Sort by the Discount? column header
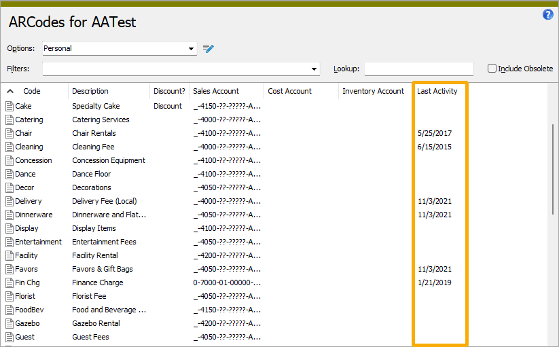559x347 pixels. tap(169, 91)
